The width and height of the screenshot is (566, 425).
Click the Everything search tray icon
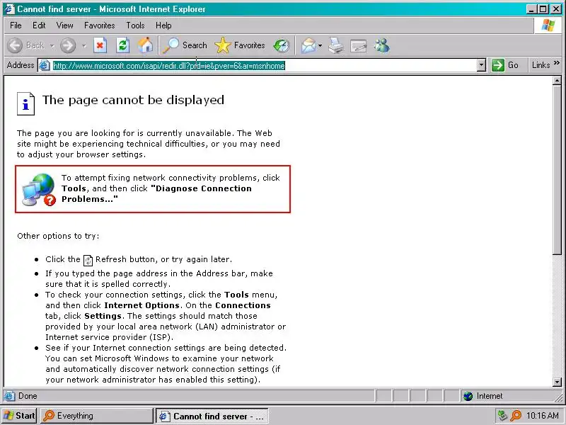(x=516, y=416)
